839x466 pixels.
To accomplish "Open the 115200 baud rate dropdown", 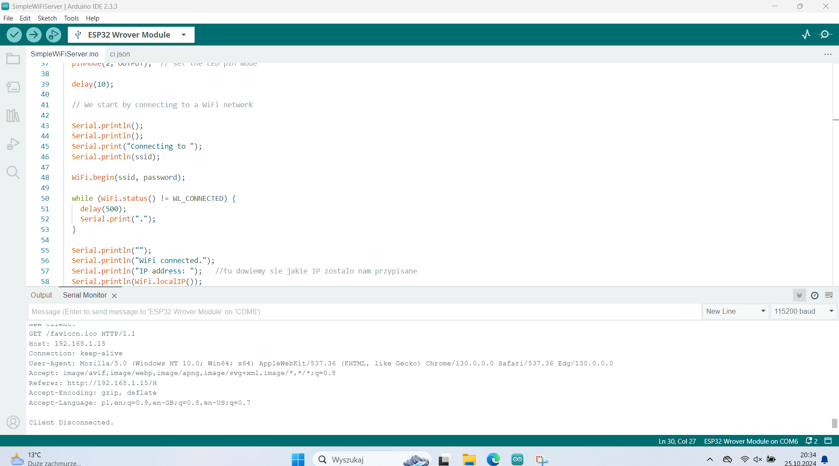I will (x=804, y=312).
